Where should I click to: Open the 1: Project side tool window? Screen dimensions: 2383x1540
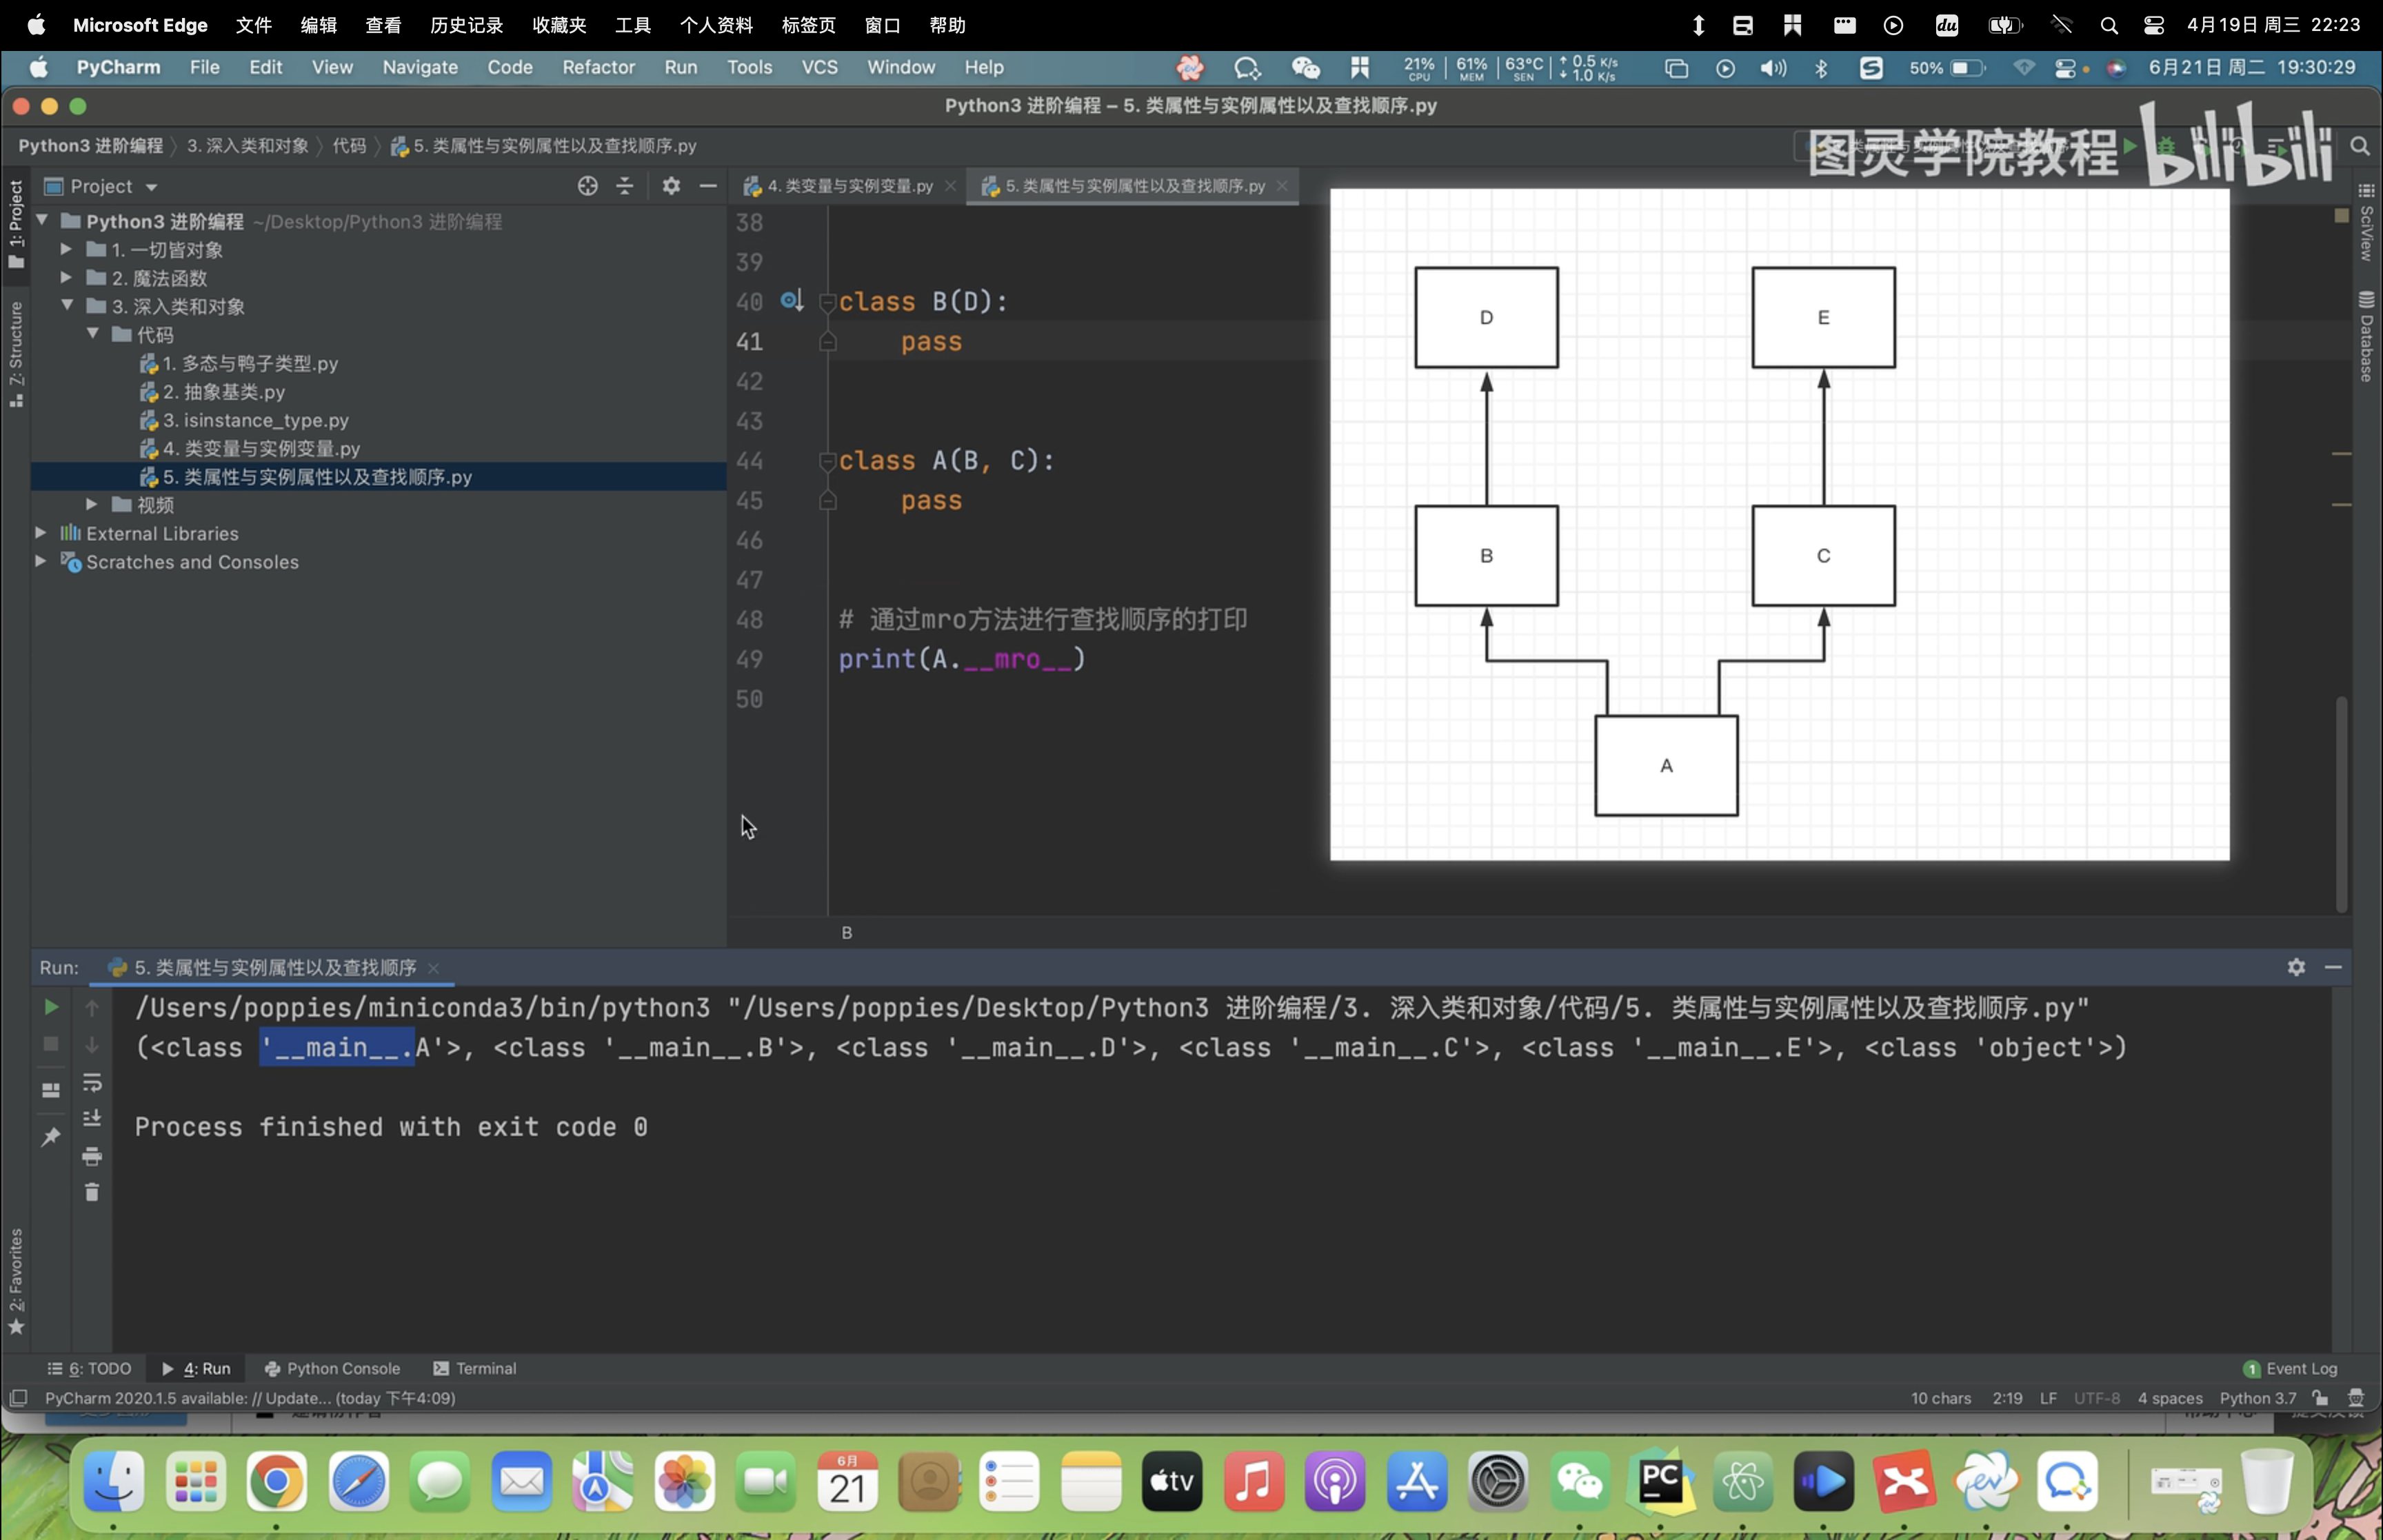[x=16, y=225]
